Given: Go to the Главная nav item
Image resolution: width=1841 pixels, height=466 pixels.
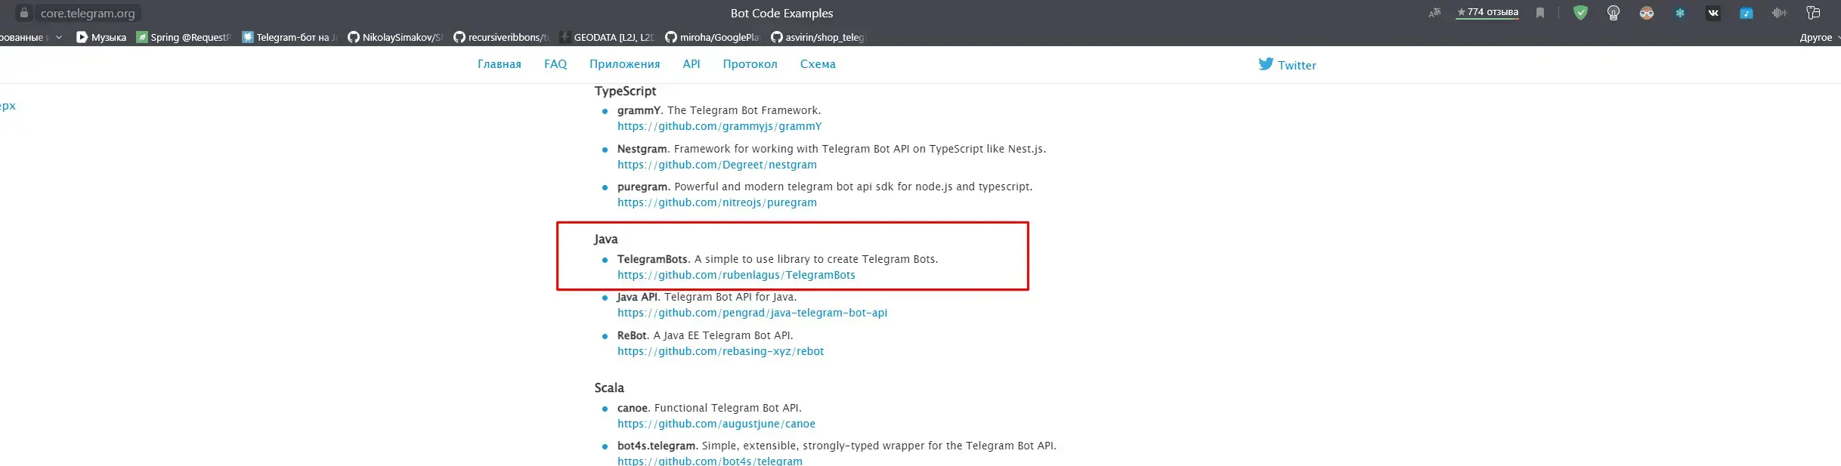Looking at the screenshot, I should click(x=499, y=64).
